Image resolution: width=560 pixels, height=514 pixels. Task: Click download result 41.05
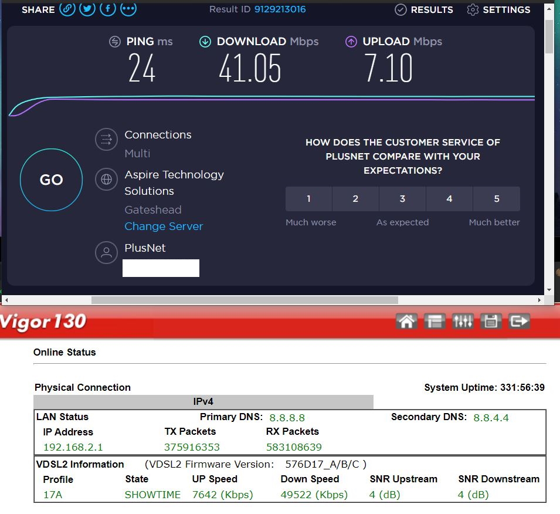(250, 68)
